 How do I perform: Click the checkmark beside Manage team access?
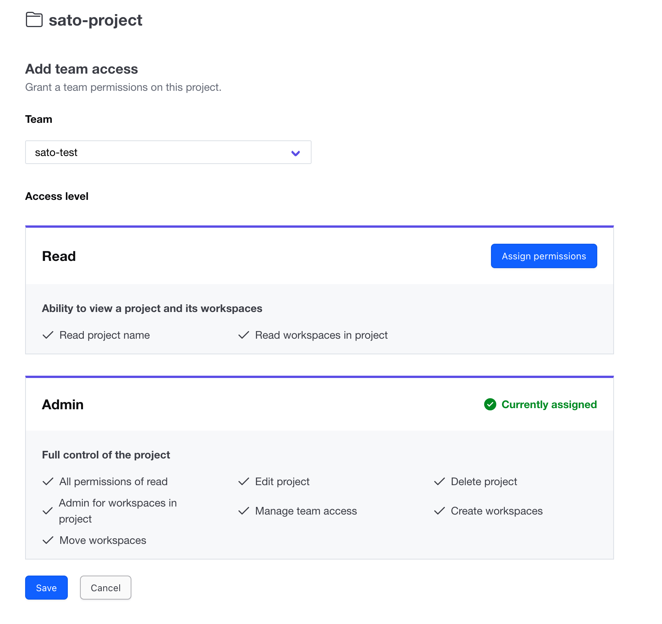click(244, 511)
